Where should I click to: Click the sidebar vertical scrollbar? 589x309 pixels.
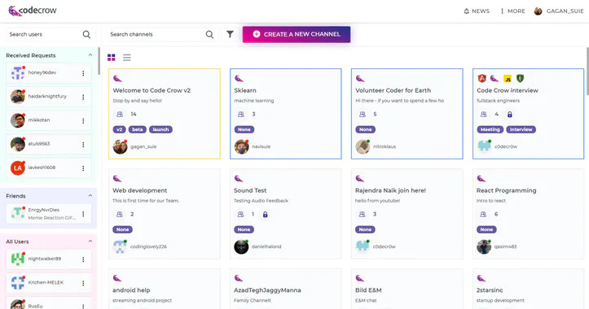coord(99,61)
